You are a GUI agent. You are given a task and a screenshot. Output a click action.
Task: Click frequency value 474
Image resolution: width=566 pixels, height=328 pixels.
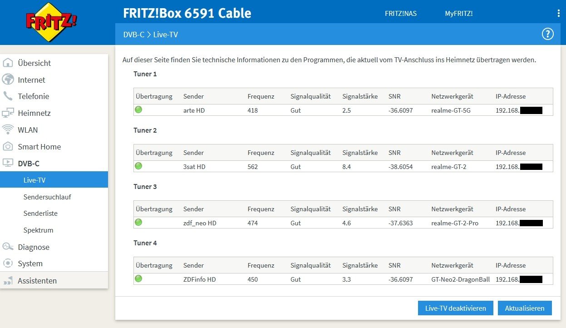point(253,223)
